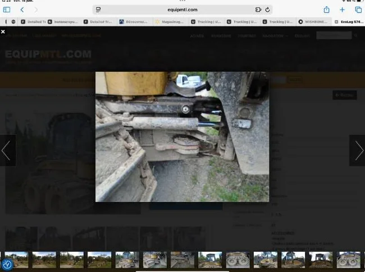Open the Share sheet
The height and width of the screenshot is (272, 365).
[x=327, y=10]
